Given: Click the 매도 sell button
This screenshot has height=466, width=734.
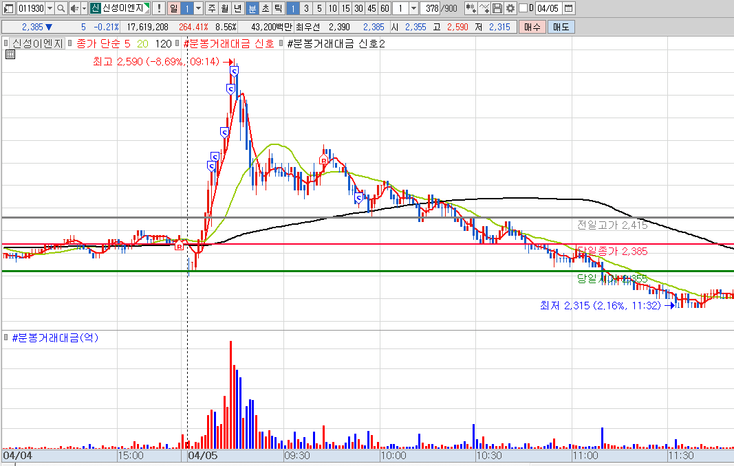Looking at the screenshot, I should 561,27.
